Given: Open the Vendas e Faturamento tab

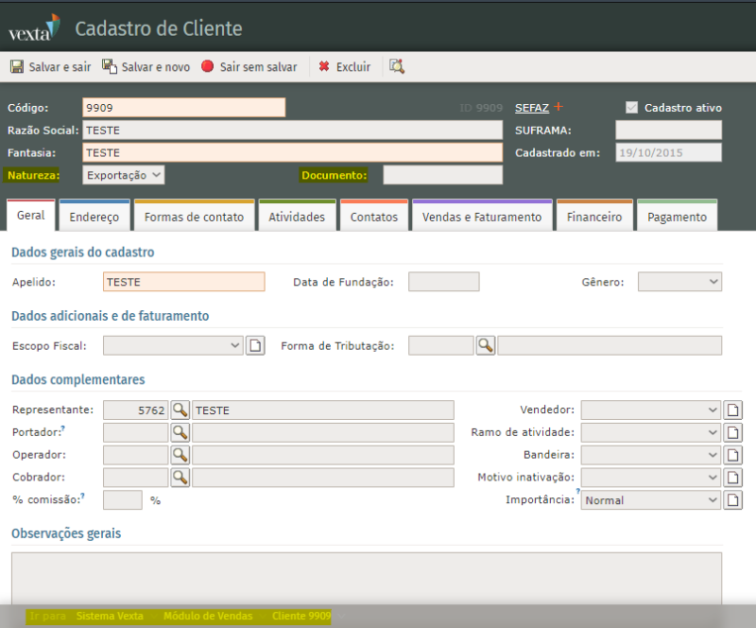Looking at the screenshot, I should [482, 217].
